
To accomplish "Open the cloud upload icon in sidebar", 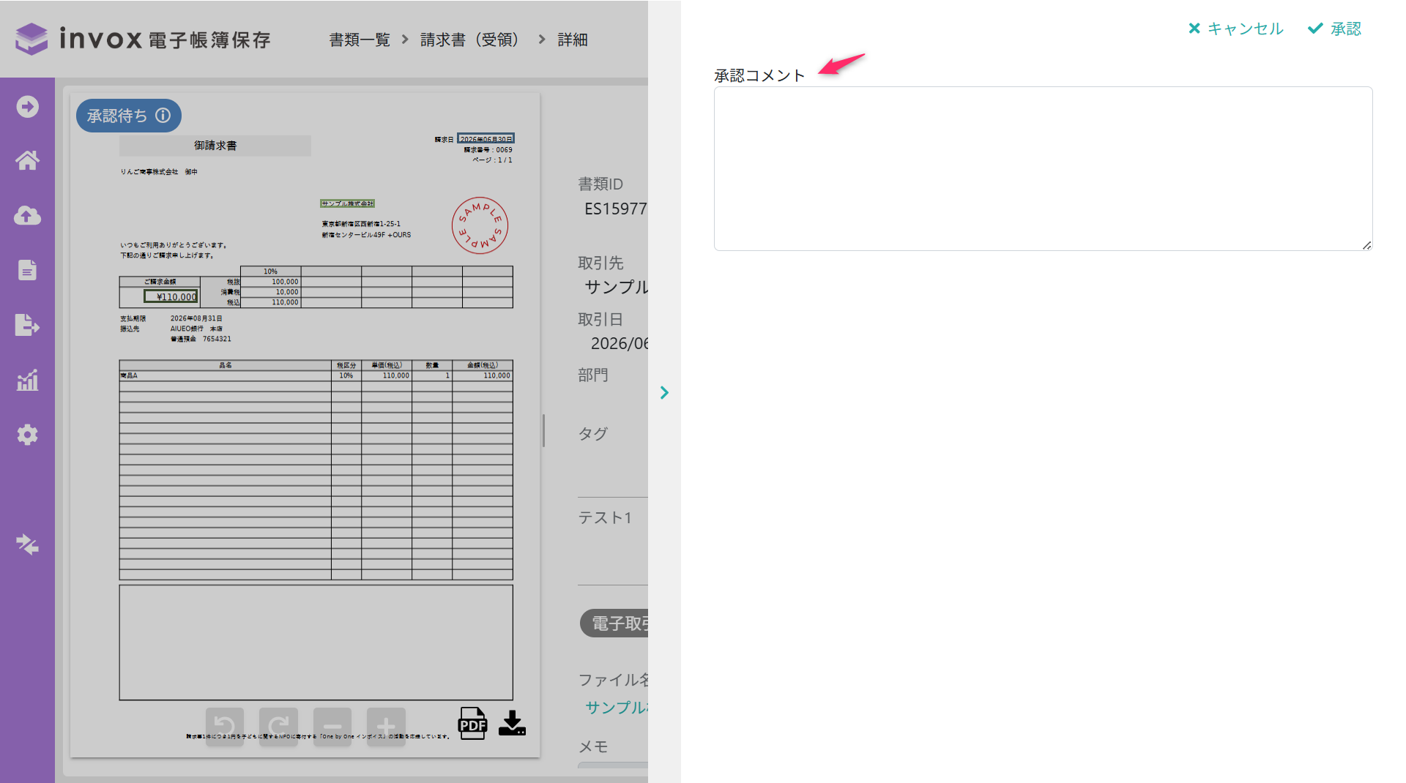I will coord(27,215).
